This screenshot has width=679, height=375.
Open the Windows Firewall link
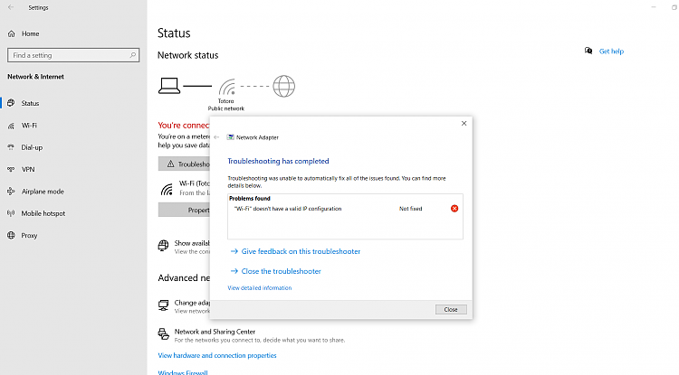tap(183, 372)
